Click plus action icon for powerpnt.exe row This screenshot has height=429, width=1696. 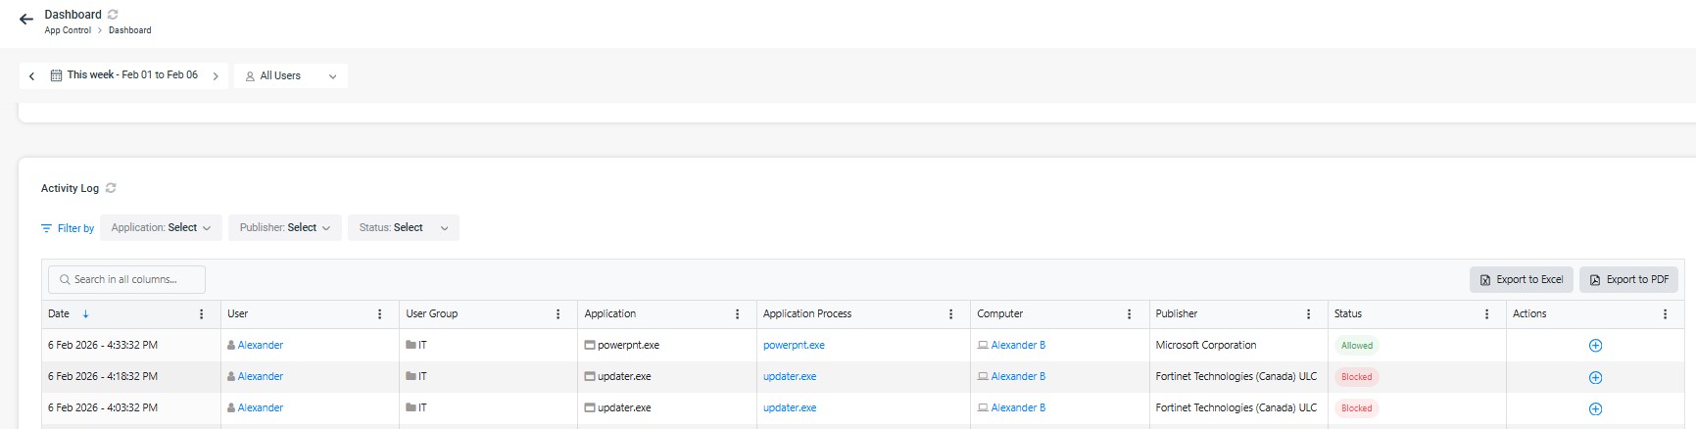[x=1595, y=346]
